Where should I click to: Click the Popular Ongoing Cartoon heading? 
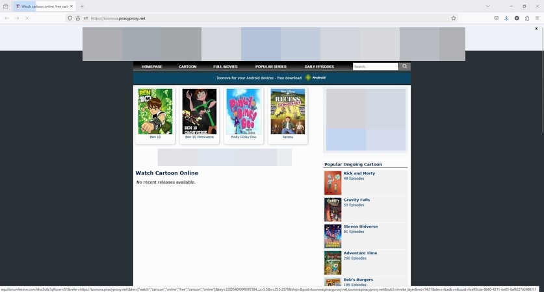[x=353, y=165]
